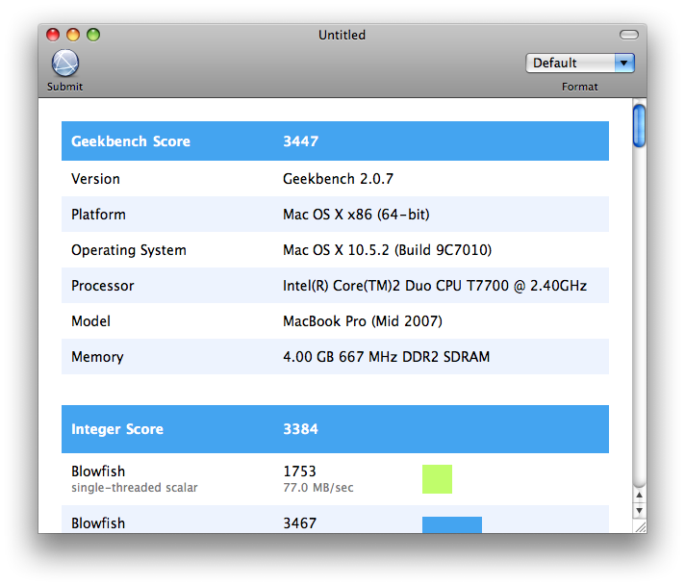Click the Operating System row label
Viewport: 685px width, 586px height.
pyautogui.click(x=129, y=250)
